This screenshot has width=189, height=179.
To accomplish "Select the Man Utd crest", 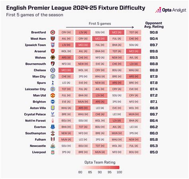I will click(53, 95).
